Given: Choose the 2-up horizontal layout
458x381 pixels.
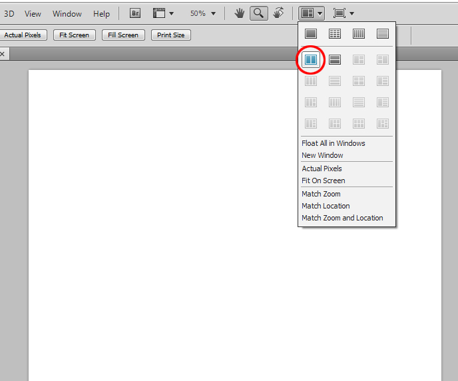Looking at the screenshot, I should pos(335,60).
